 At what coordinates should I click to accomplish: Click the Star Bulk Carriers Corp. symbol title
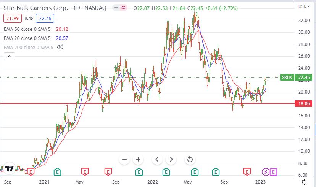click(36, 8)
